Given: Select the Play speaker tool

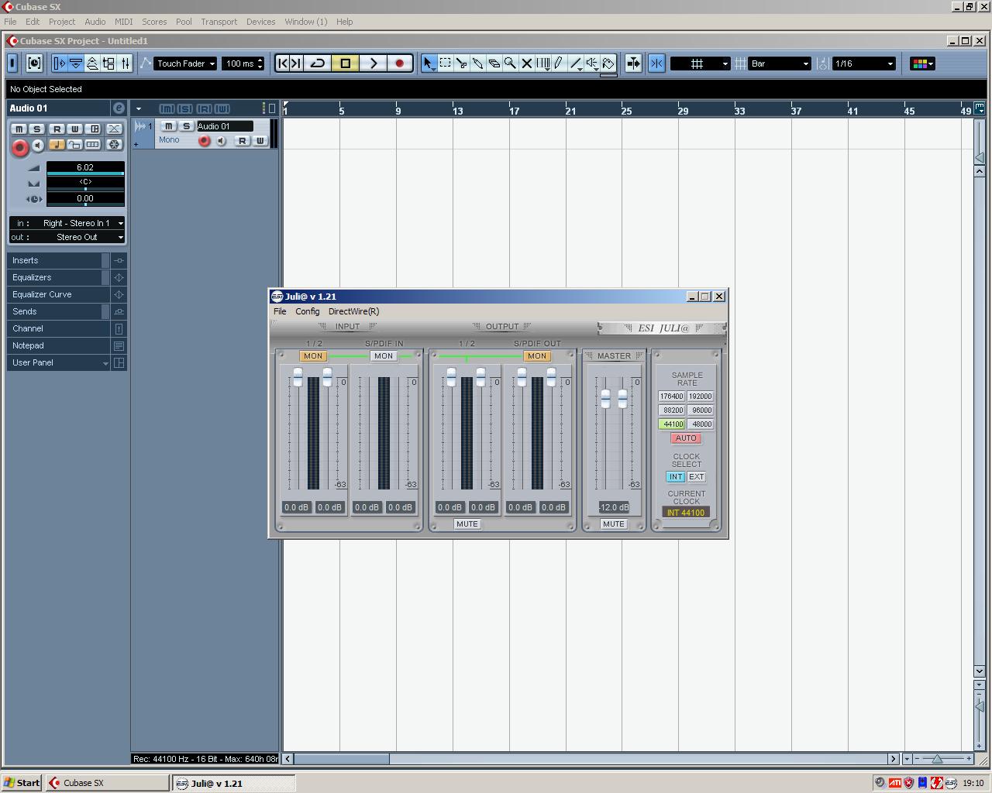Looking at the screenshot, I should click(x=592, y=64).
